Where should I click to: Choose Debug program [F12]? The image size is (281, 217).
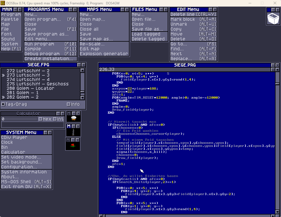pos(51,54)
